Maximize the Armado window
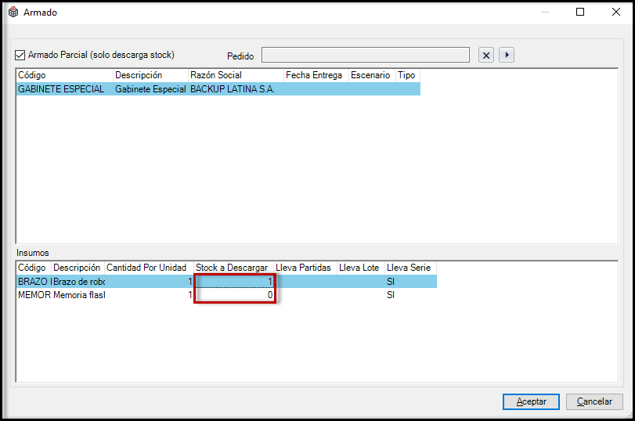This screenshot has width=635, height=421. click(x=580, y=12)
